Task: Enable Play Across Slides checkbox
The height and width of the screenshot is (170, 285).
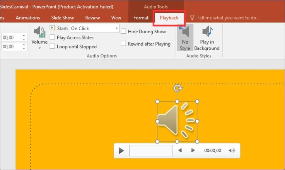Action: [x=52, y=37]
